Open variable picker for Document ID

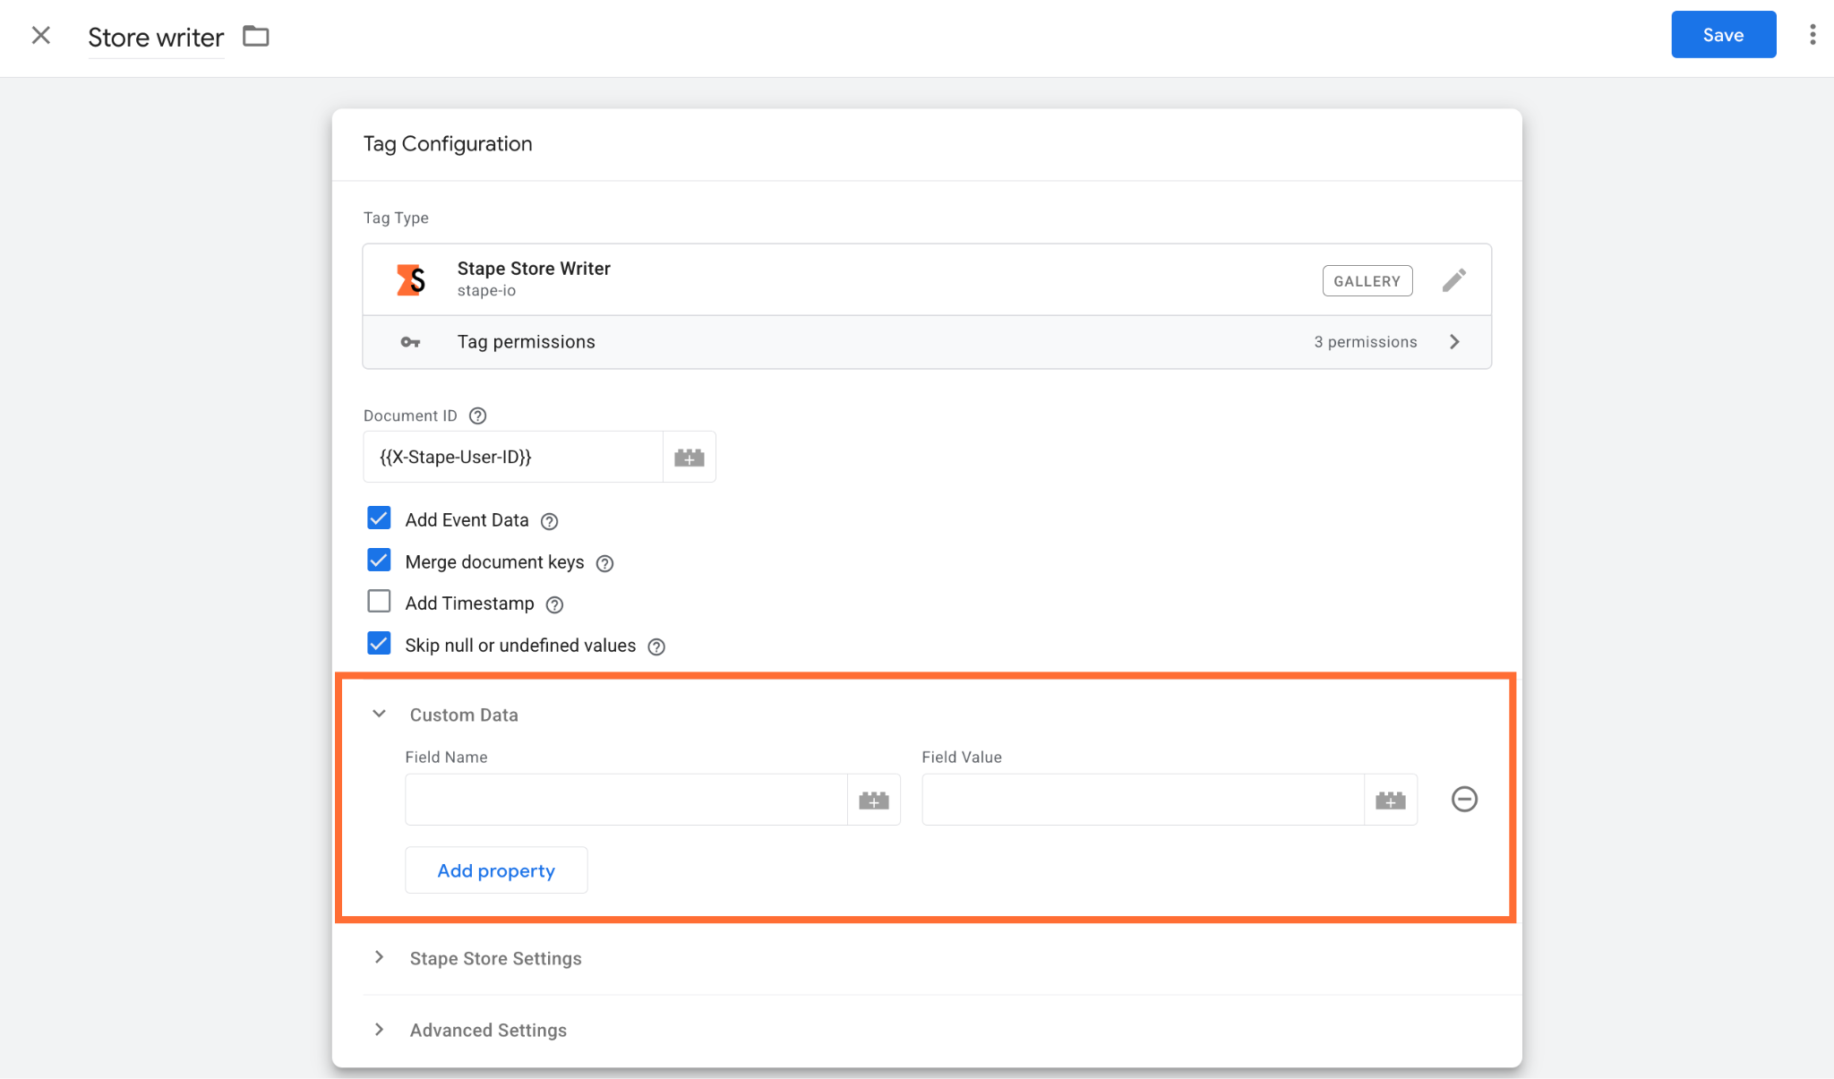pos(689,458)
